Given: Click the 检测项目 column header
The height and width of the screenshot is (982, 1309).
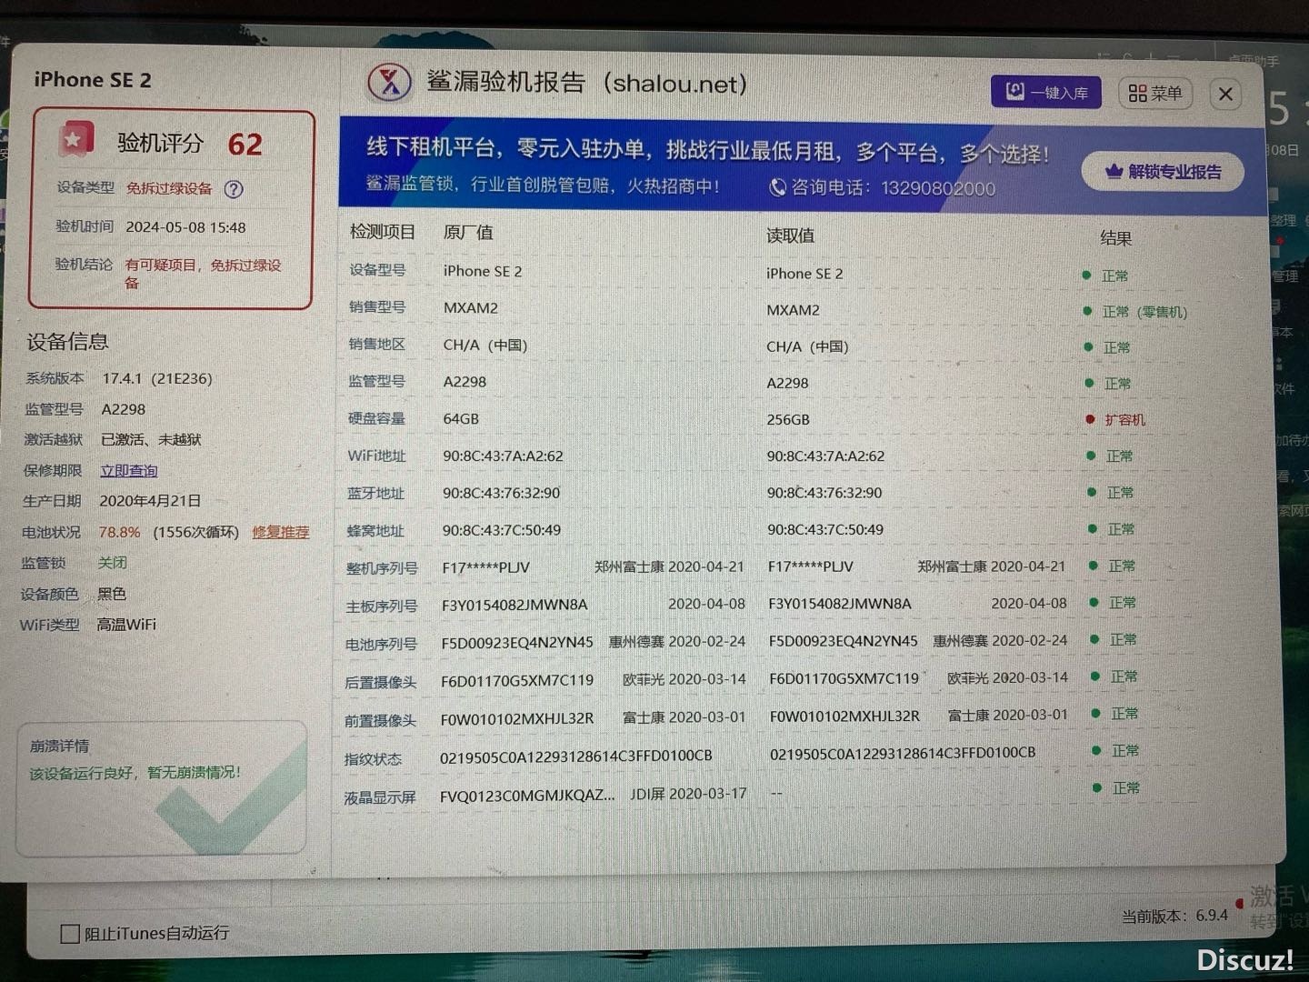Looking at the screenshot, I should [383, 232].
